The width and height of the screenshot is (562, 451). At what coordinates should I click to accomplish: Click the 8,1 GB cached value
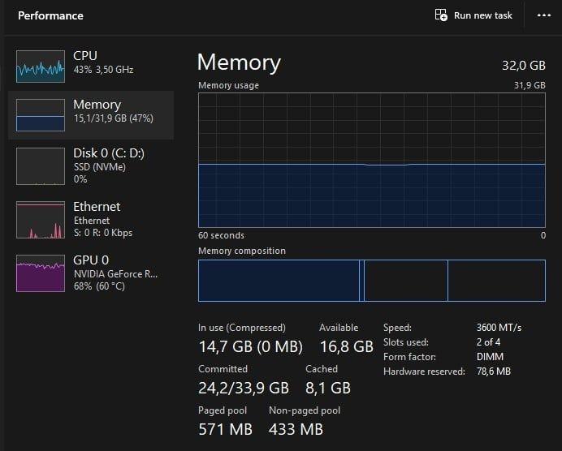(328, 388)
